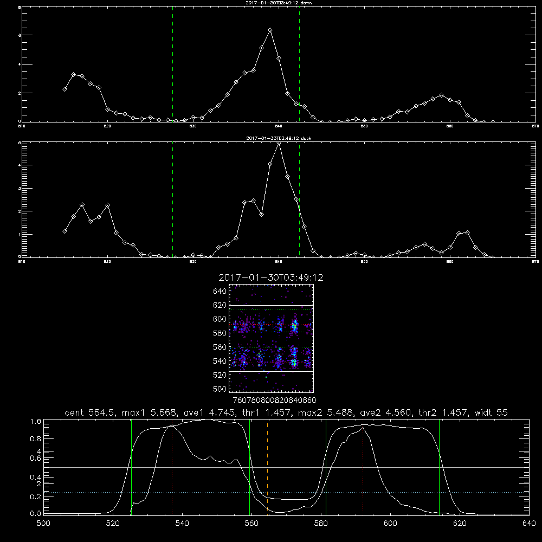Click the '2017-01-30T03:49:12 dusk' plot title
Viewport: 542px width, 542px height.
coord(279,138)
